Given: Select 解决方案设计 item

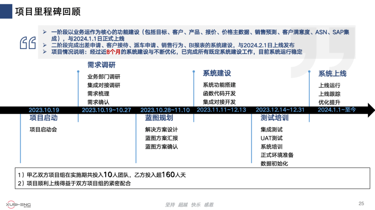Looking at the screenshot, I should [162, 130].
